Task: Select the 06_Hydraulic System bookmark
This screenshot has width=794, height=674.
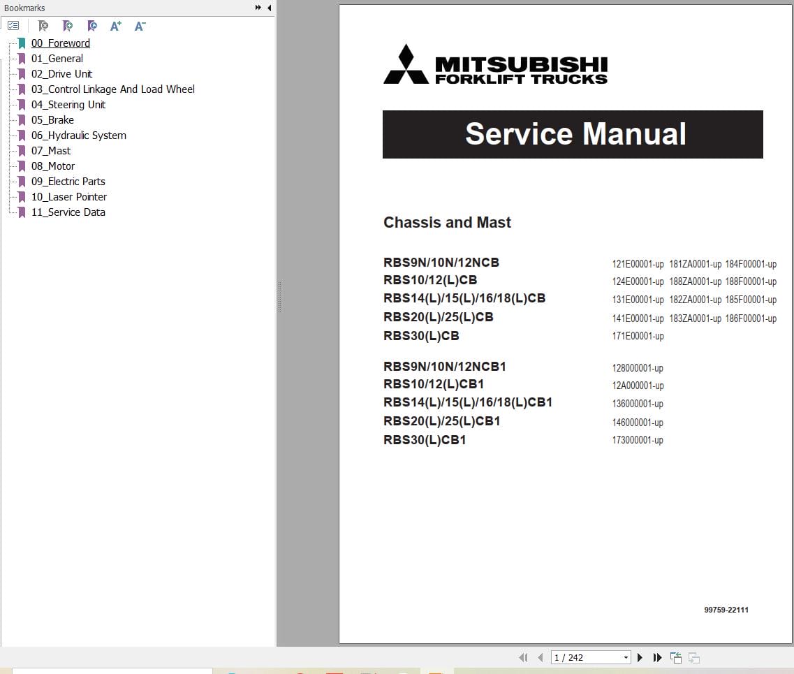Action: coord(79,135)
